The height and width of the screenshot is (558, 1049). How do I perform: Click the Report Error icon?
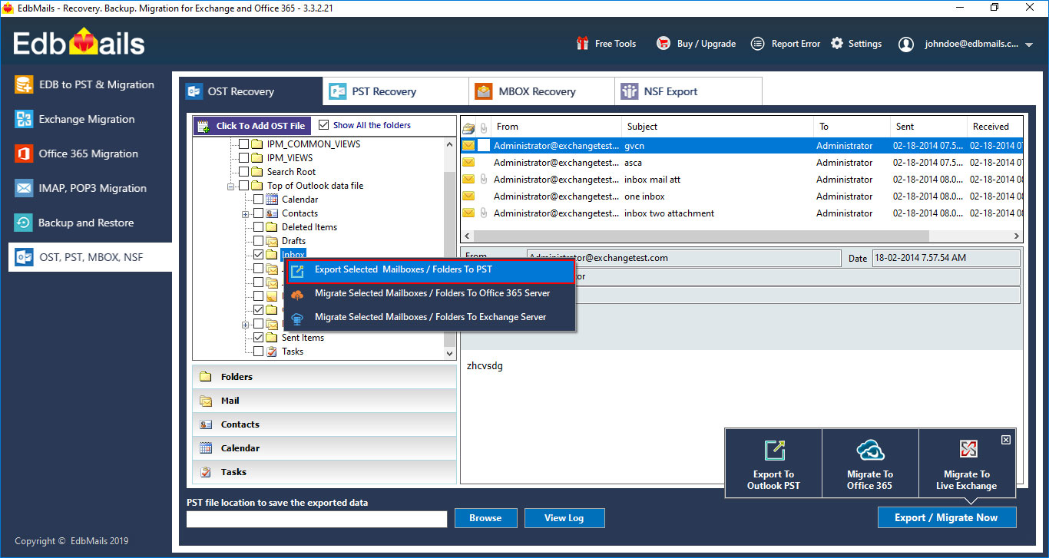pos(758,44)
